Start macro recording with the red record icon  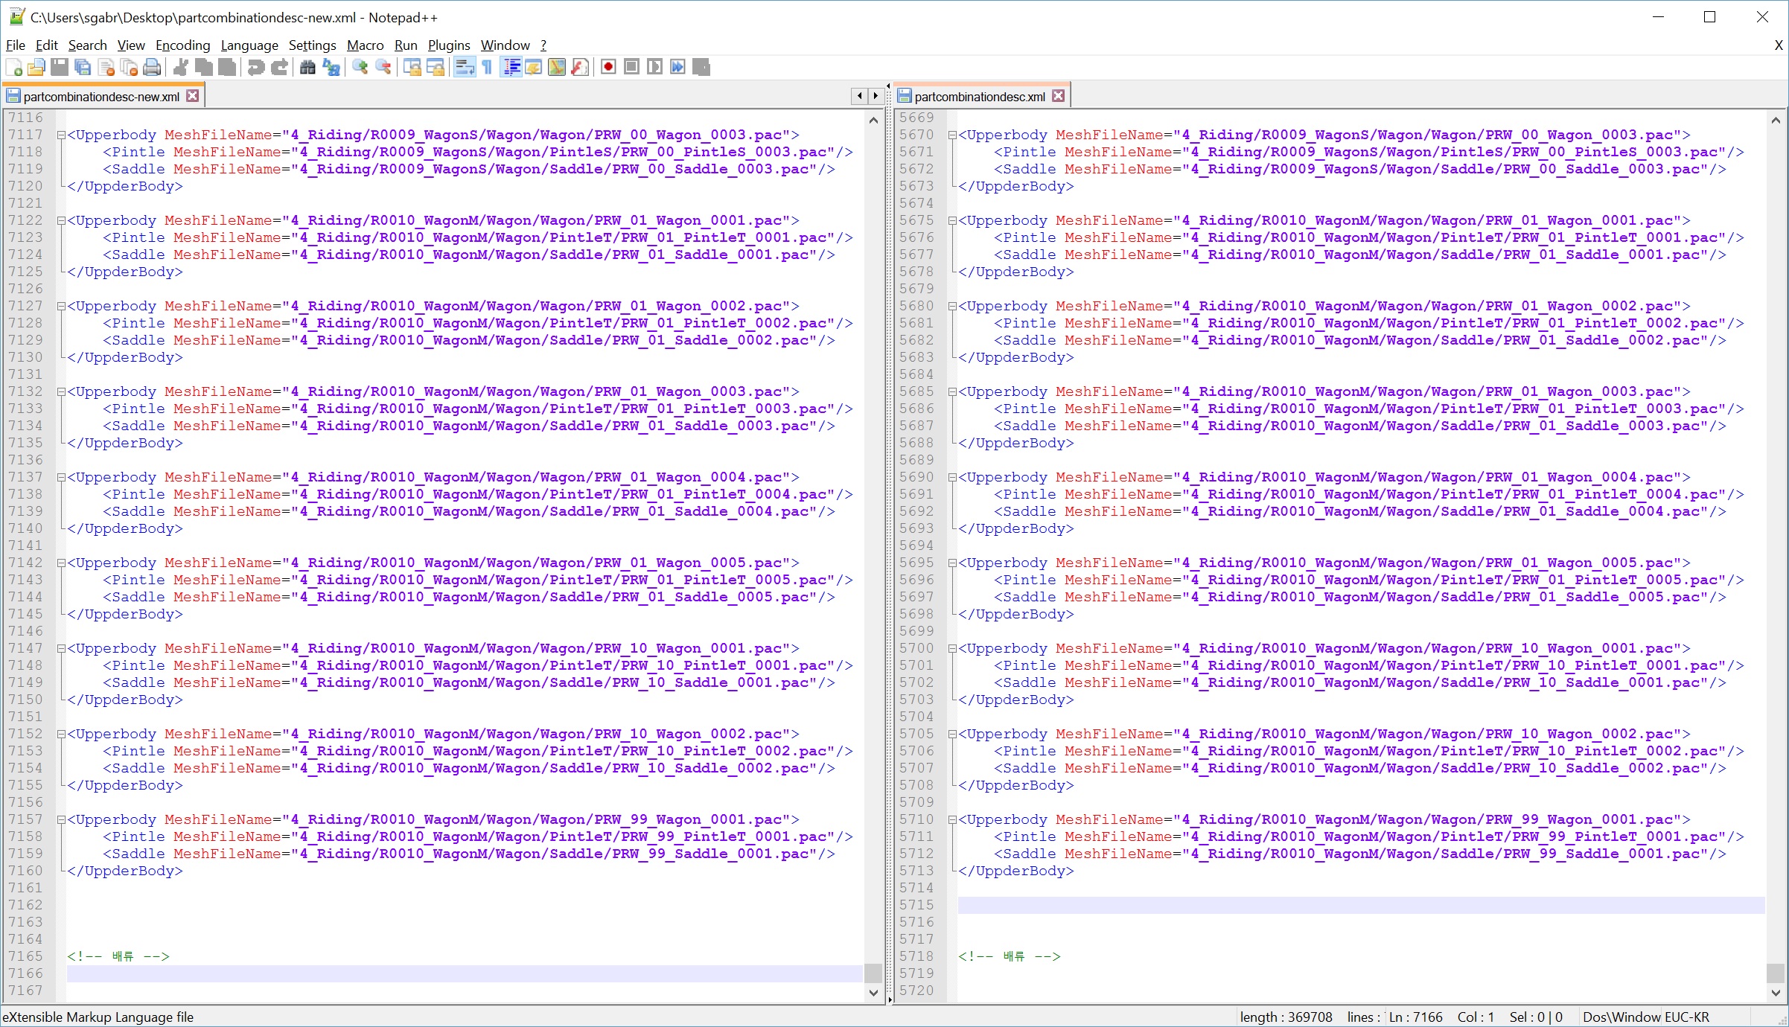pyautogui.click(x=608, y=68)
